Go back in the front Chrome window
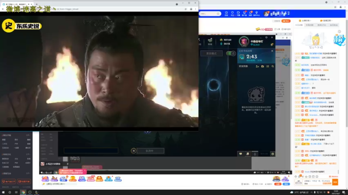This screenshot has height=195, width=348. pyautogui.click(x=3, y=9)
